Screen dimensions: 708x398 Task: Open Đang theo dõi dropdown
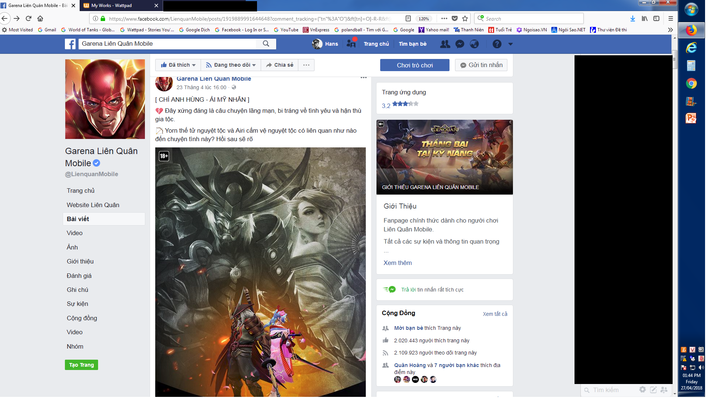[231, 65]
